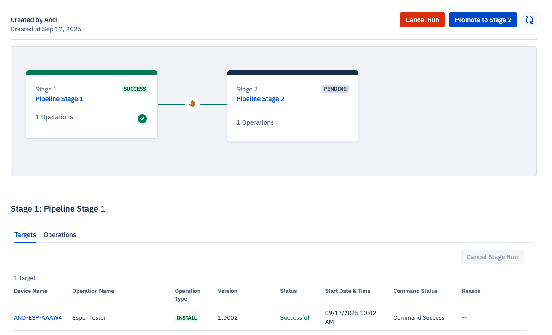Click Cancel Run

click(422, 20)
